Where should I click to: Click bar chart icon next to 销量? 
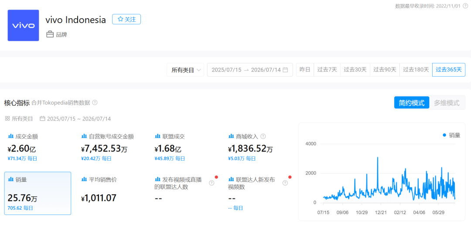(x=11, y=179)
